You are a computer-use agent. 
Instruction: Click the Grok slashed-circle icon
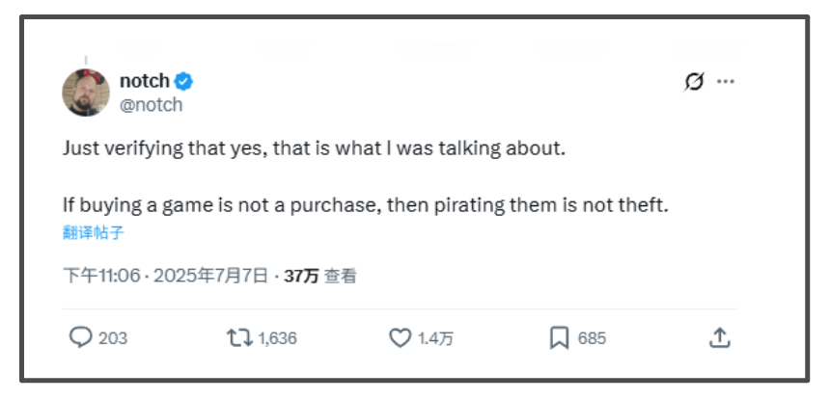pos(694,82)
